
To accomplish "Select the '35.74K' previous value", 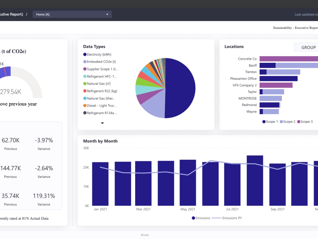I will [10, 196].
